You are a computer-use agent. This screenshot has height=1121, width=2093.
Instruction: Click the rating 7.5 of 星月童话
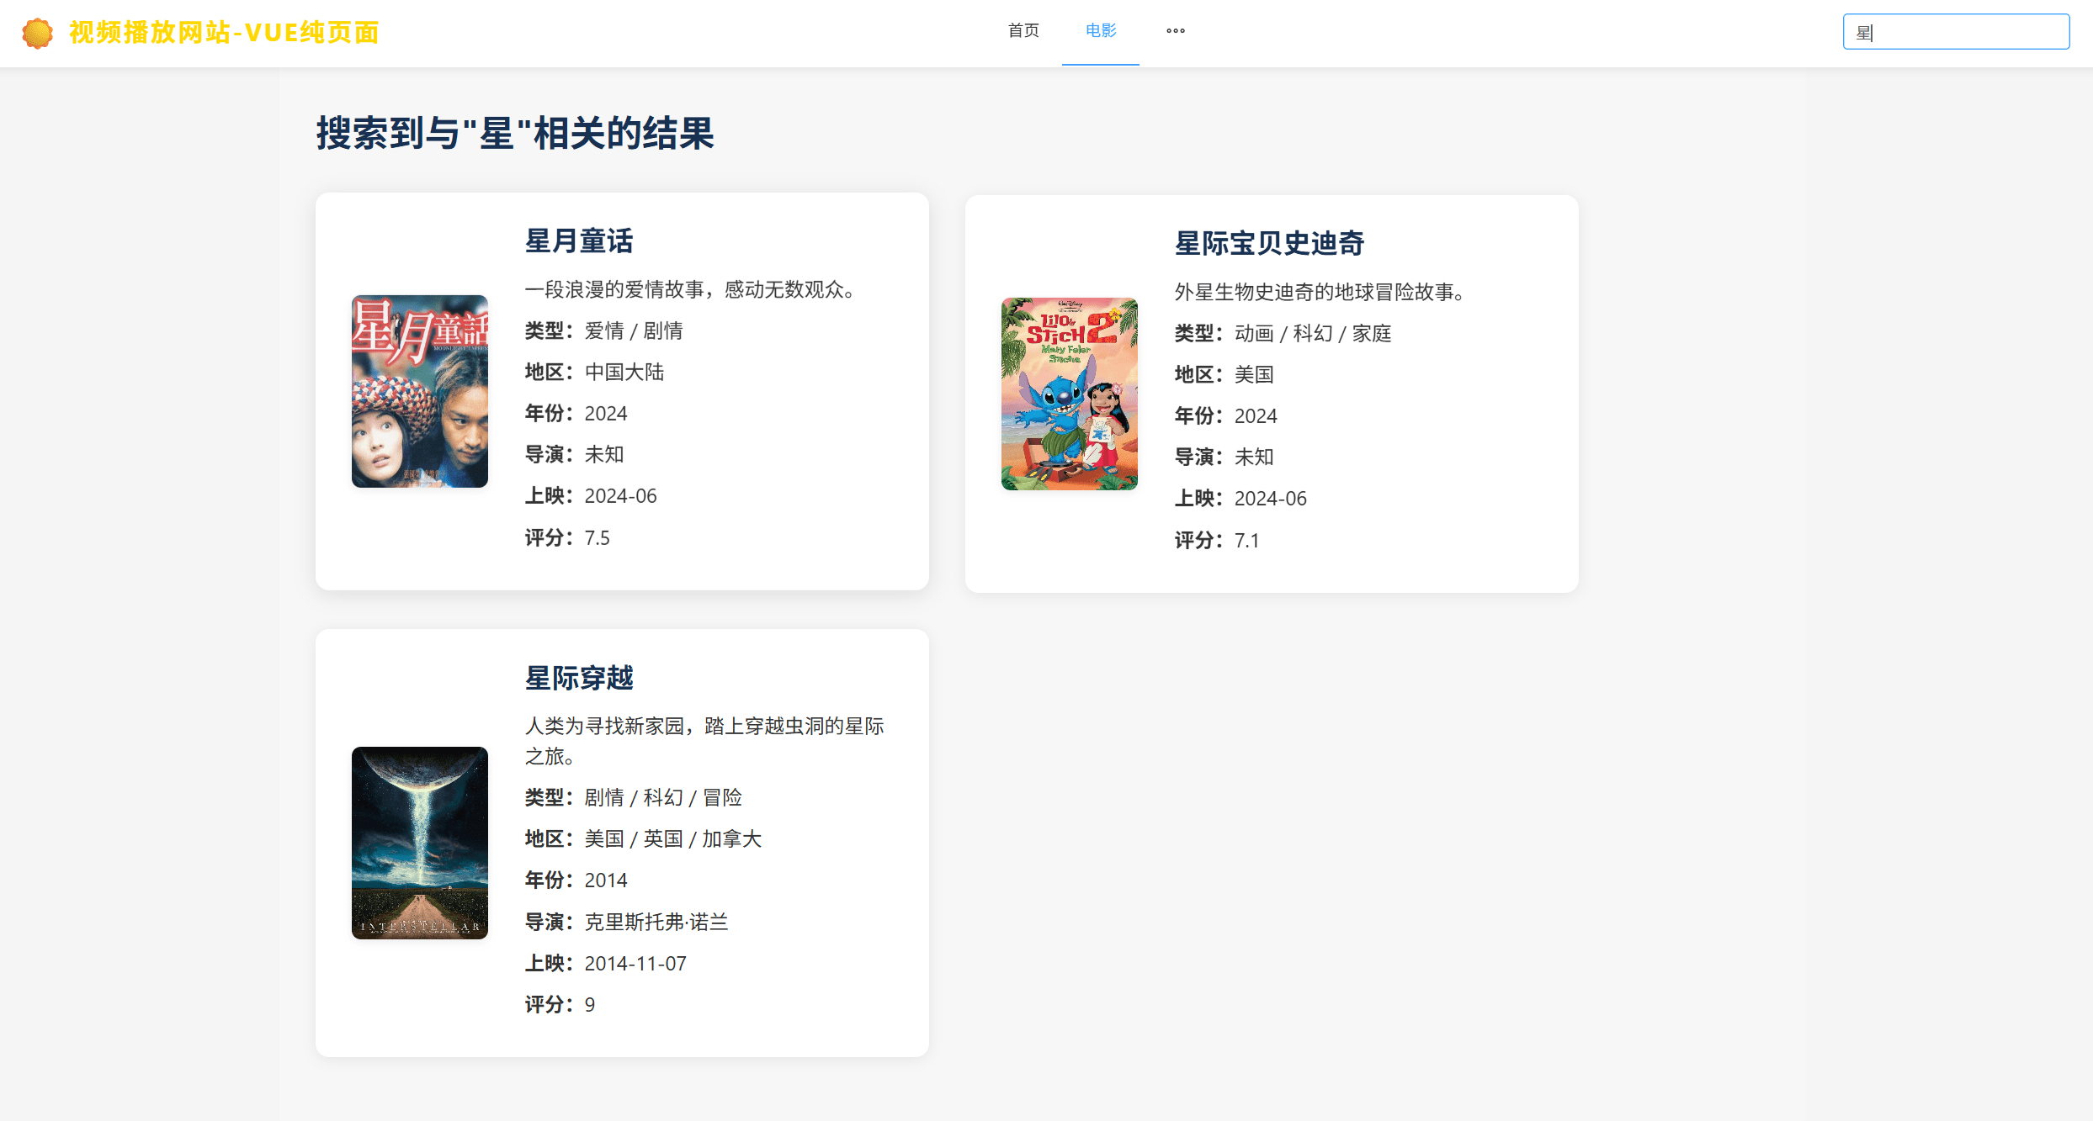[x=598, y=537]
